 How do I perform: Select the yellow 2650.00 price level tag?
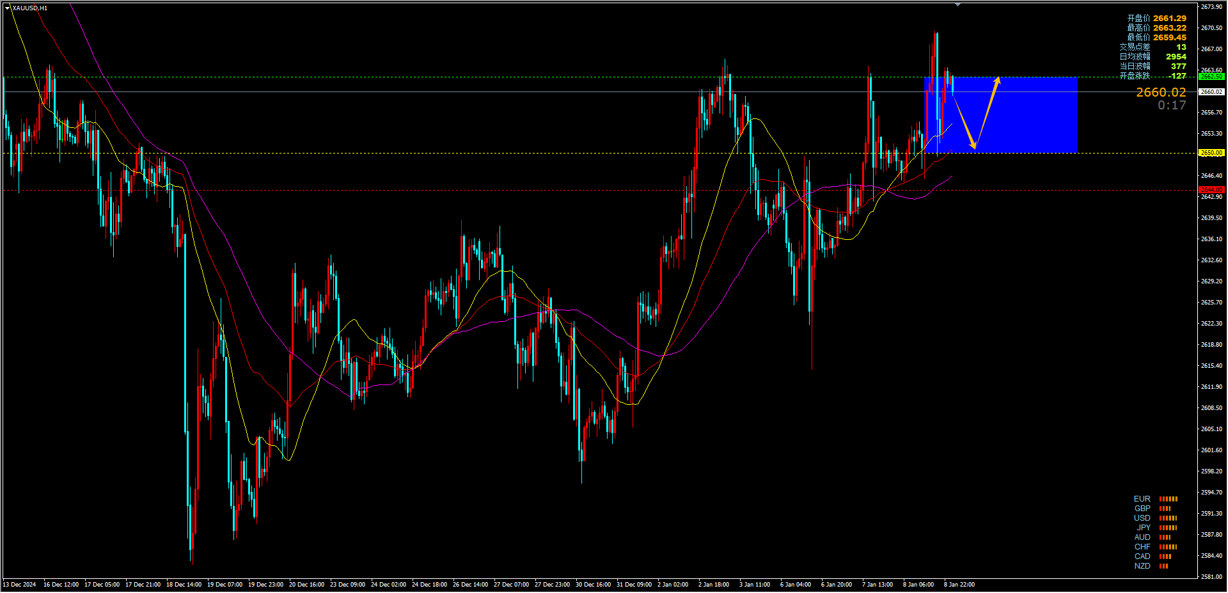click(x=1211, y=153)
